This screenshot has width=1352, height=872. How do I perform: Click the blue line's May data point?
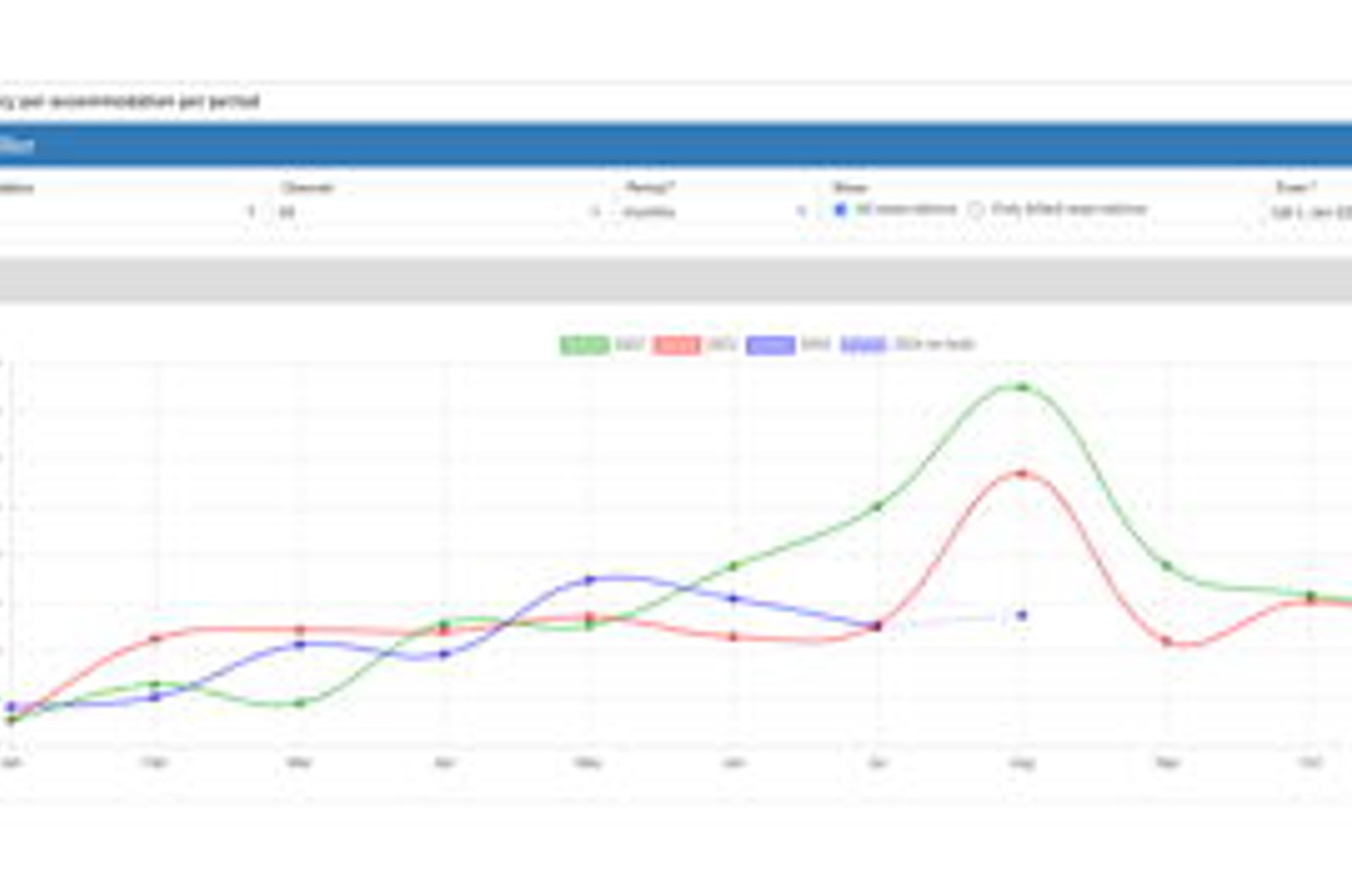tap(590, 580)
